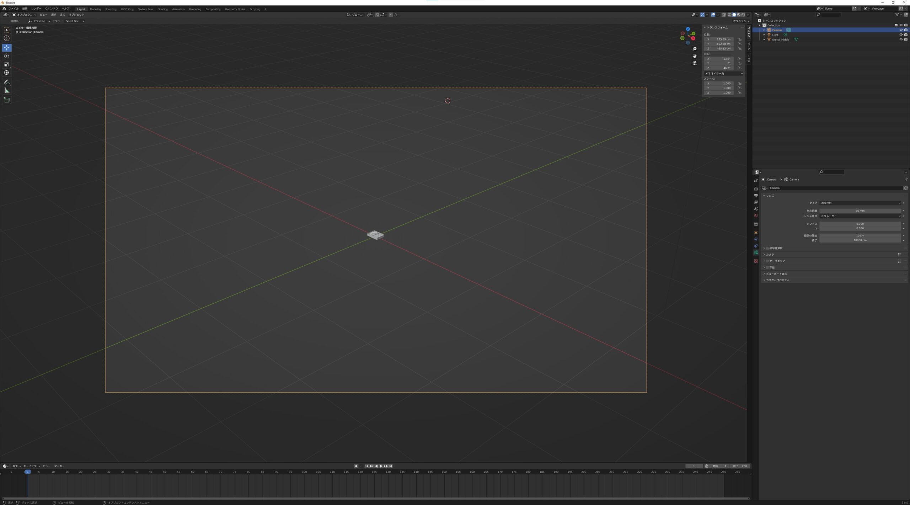Select the Measure tool
This screenshot has height=505, width=910.
(x=7, y=91)
